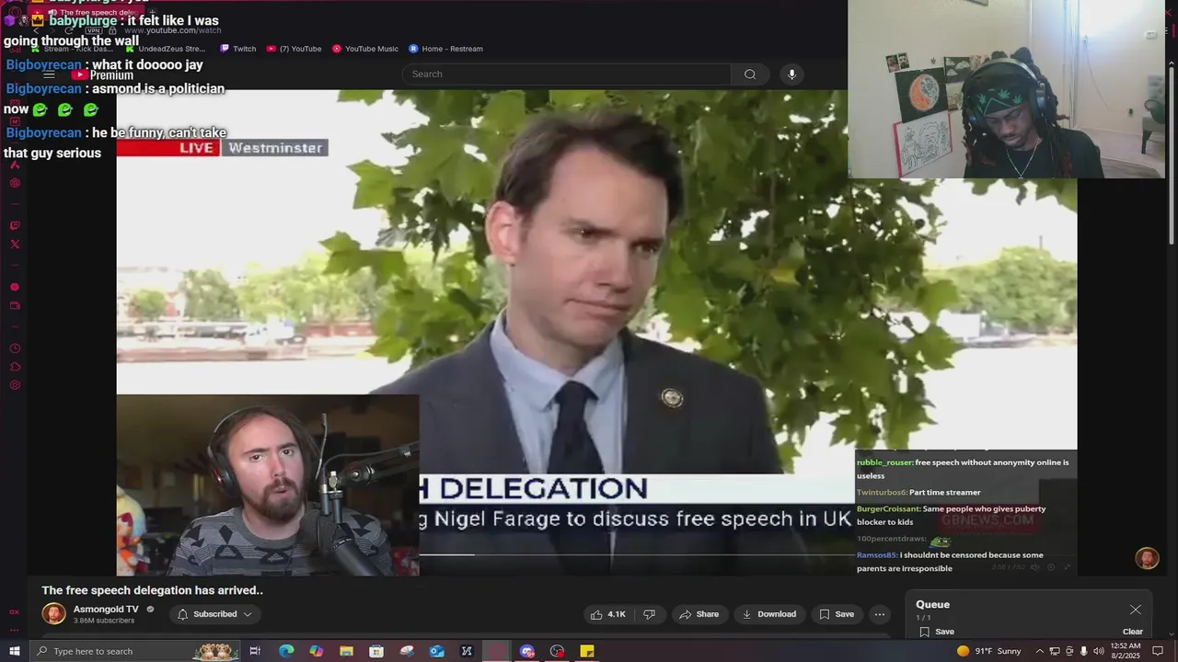The width and height of the screenshot is (1178, 662).
Task: Click the youtube.com/watch address bar
Action: [x=173, y=30]
